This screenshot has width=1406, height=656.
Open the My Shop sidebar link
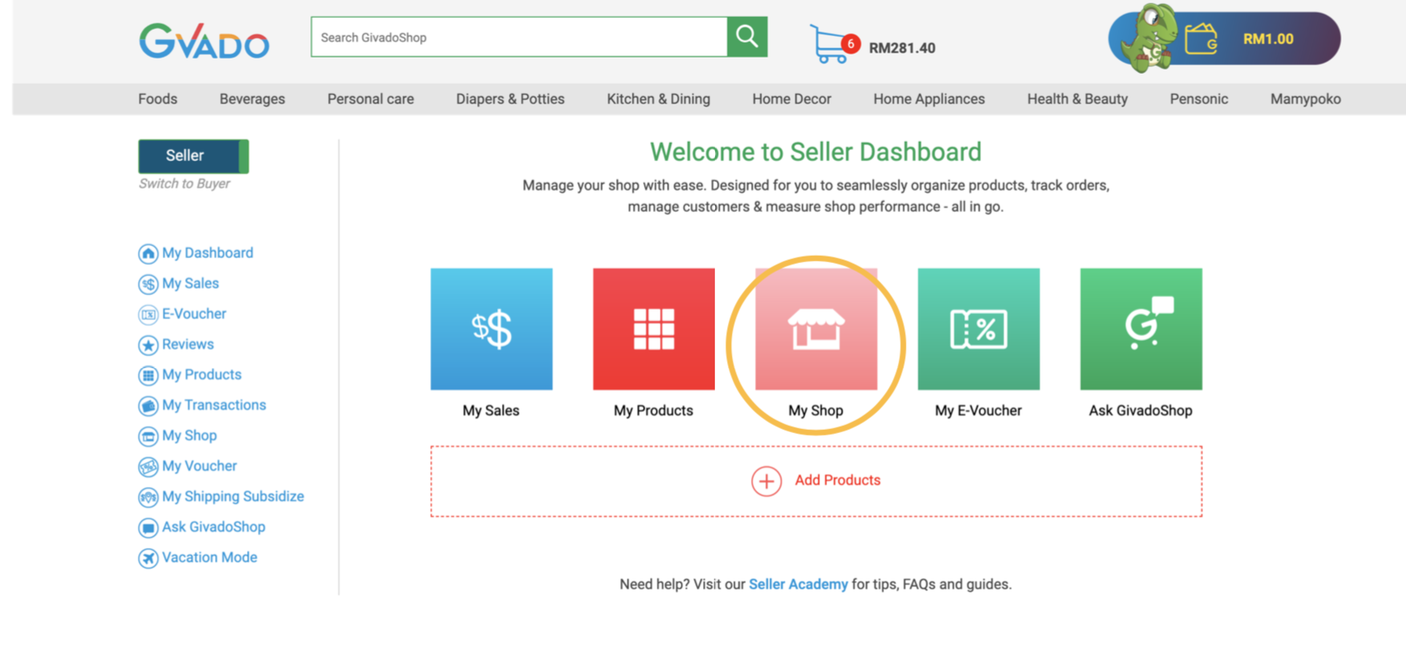[189, 435]
